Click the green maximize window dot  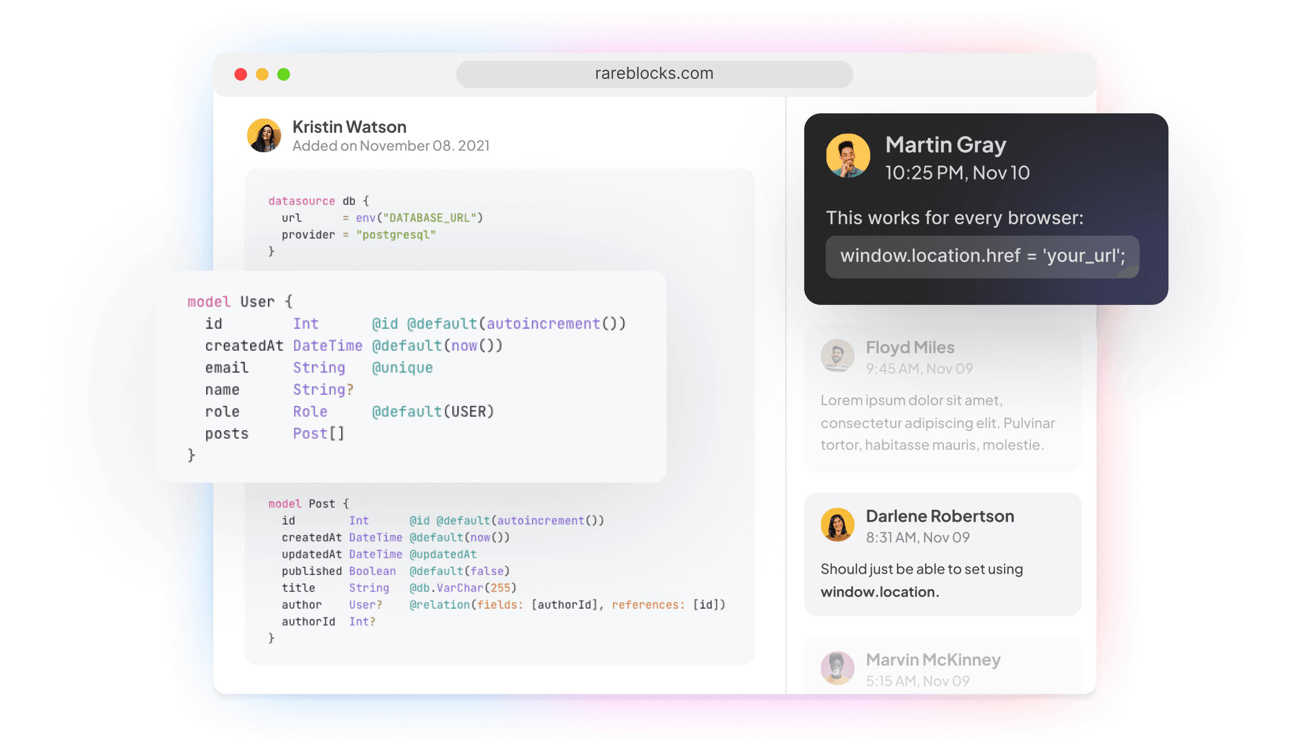pyautogui.click(x=283, y=74)
